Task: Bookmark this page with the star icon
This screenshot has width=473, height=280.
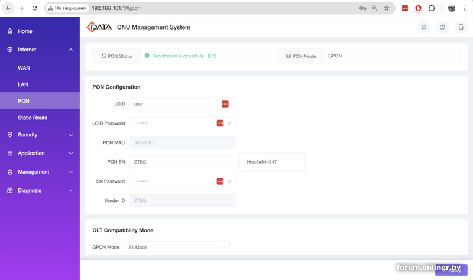Action: pos(387,8)
